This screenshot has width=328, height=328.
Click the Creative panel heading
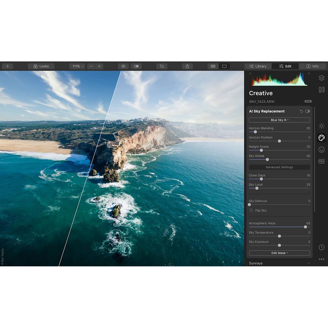click(x=261, y=93)
